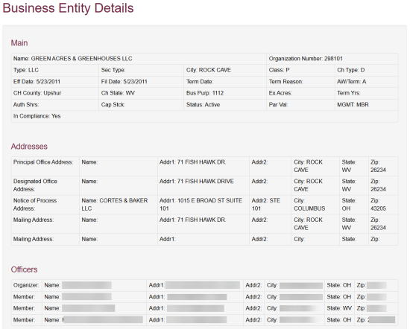Click the Business Entity Details heading
The height and width of the screenshot is (329, 410).
click(68, 8)
